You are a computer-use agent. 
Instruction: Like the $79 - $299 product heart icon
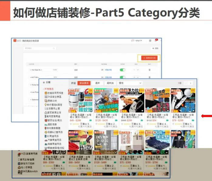click(x=173, y=124)
